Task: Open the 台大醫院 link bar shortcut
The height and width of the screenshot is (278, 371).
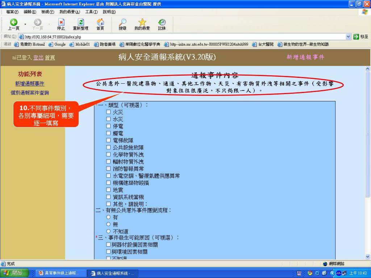Action: [x=263, y=44]
